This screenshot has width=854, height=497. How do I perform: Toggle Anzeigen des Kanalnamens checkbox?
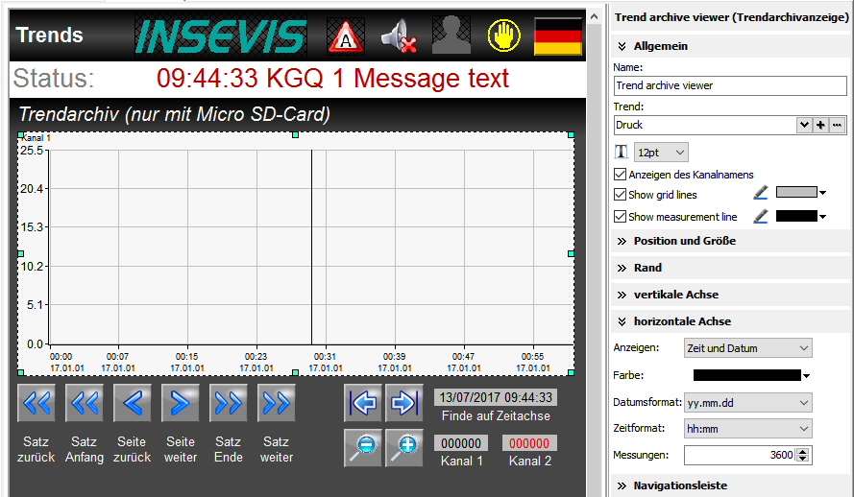(620, 175)
